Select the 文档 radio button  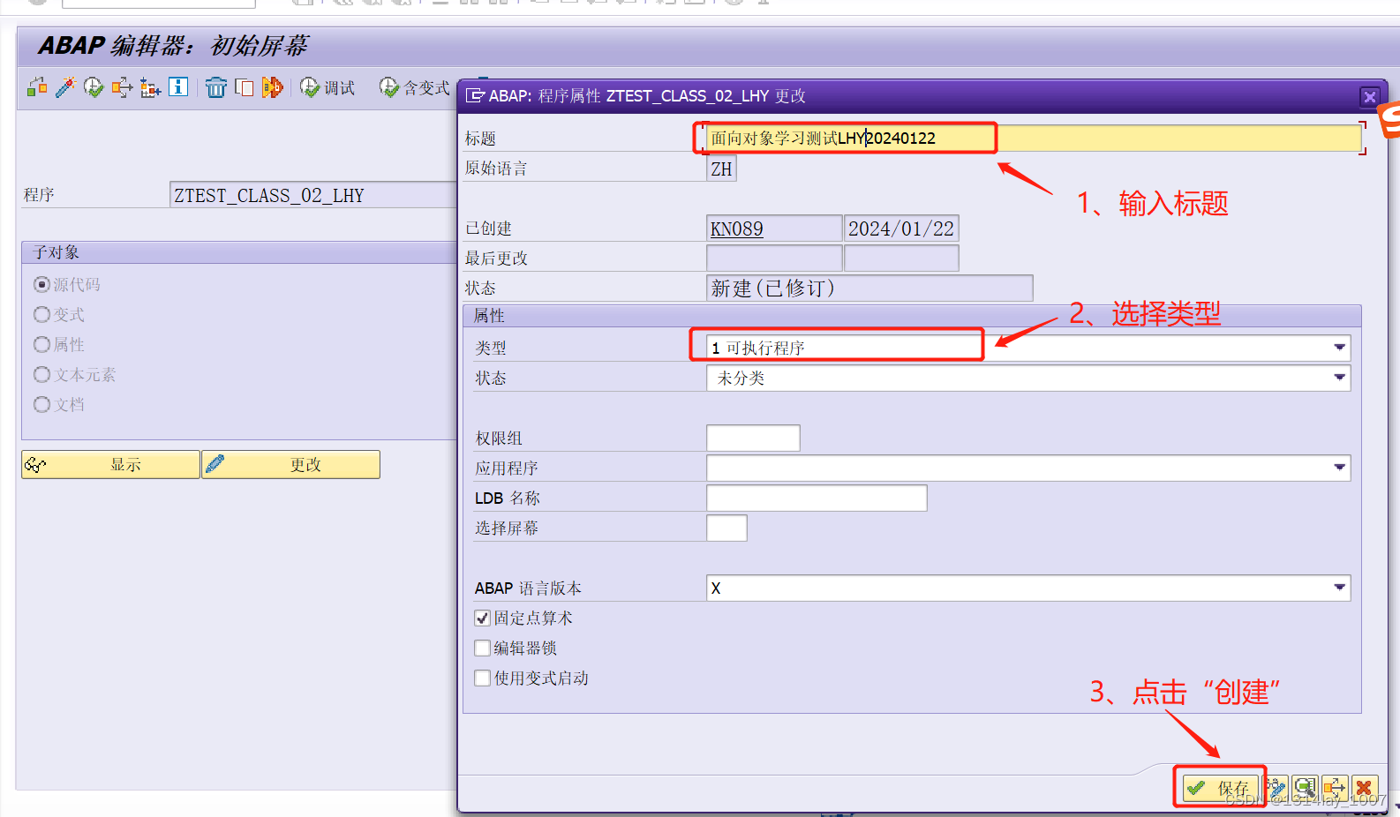coord(41,404)
